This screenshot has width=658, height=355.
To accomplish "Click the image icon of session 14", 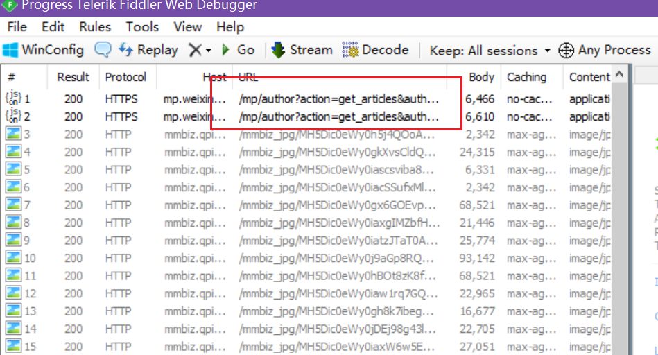I will coord(13,328).
